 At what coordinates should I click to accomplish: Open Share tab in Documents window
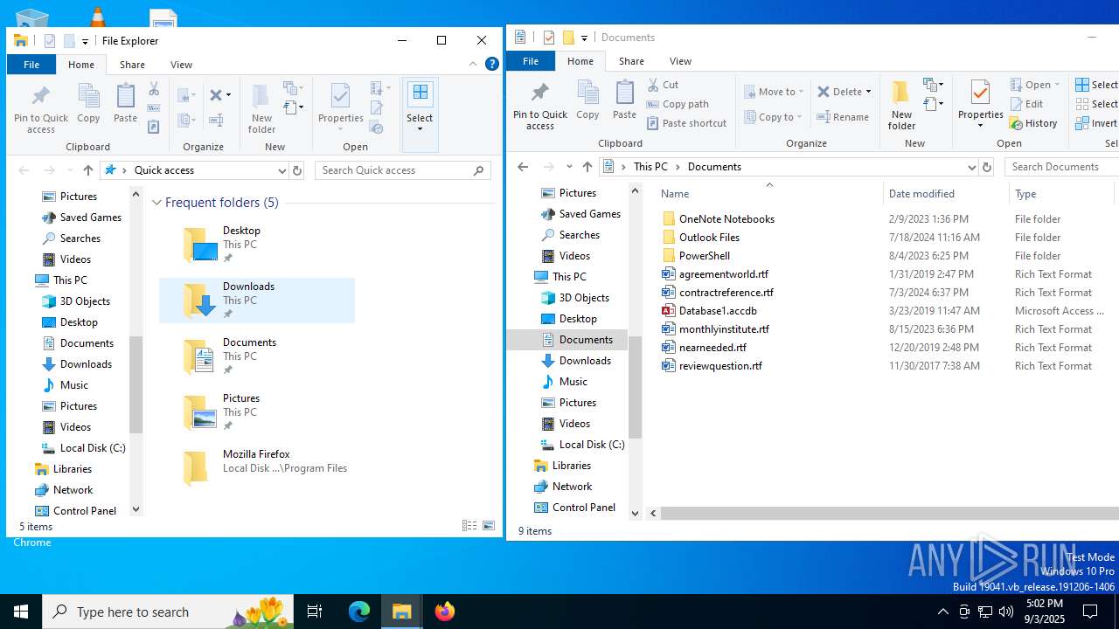pos(631,61)
